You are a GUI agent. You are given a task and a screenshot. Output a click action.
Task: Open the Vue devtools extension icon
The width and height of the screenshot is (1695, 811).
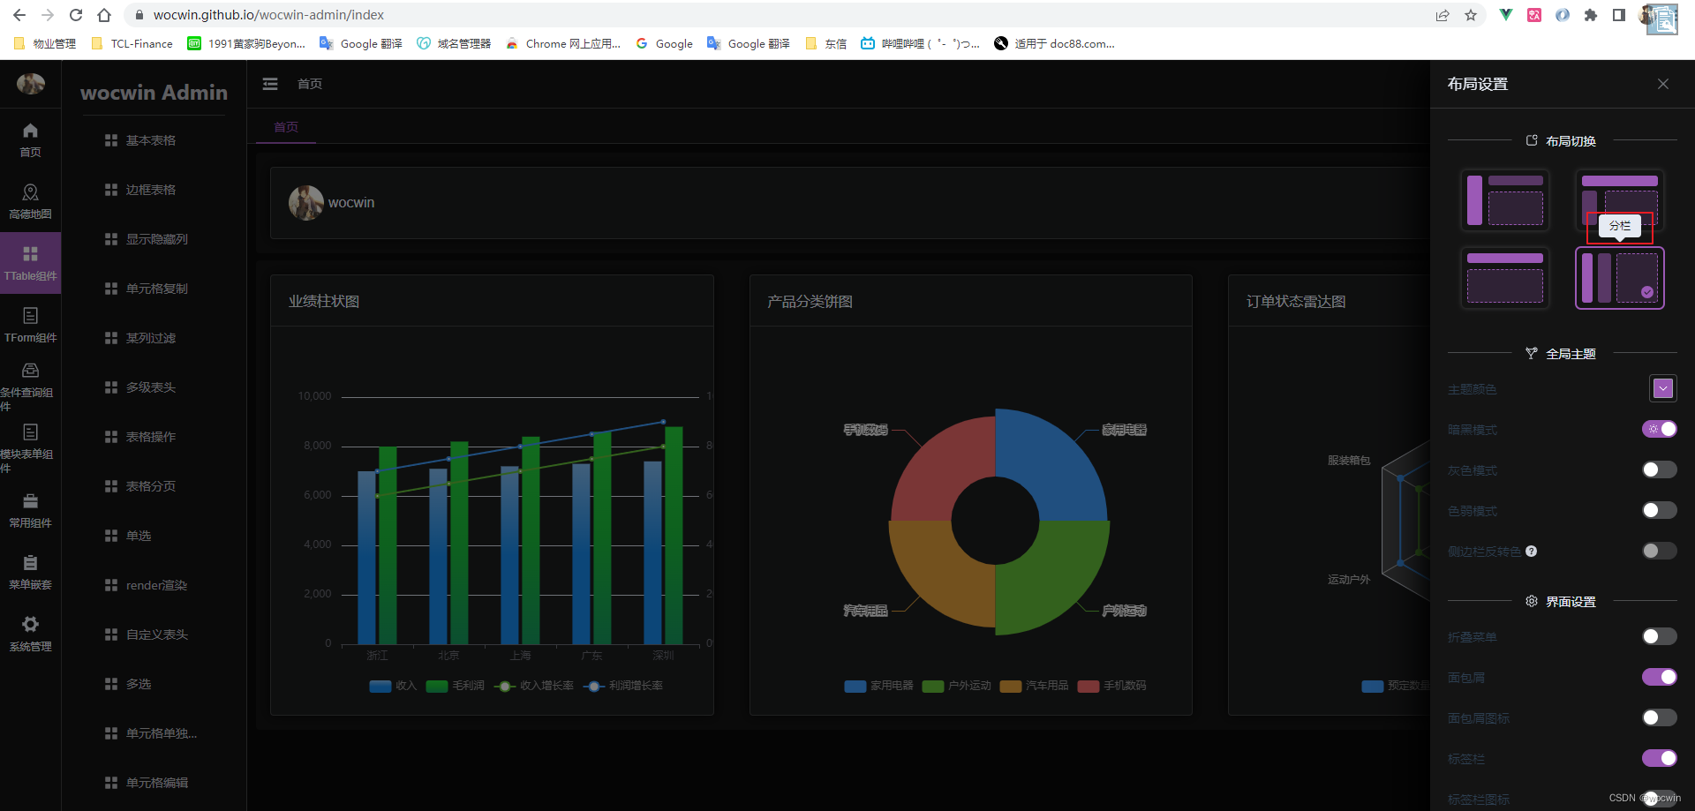[1506, 15]
